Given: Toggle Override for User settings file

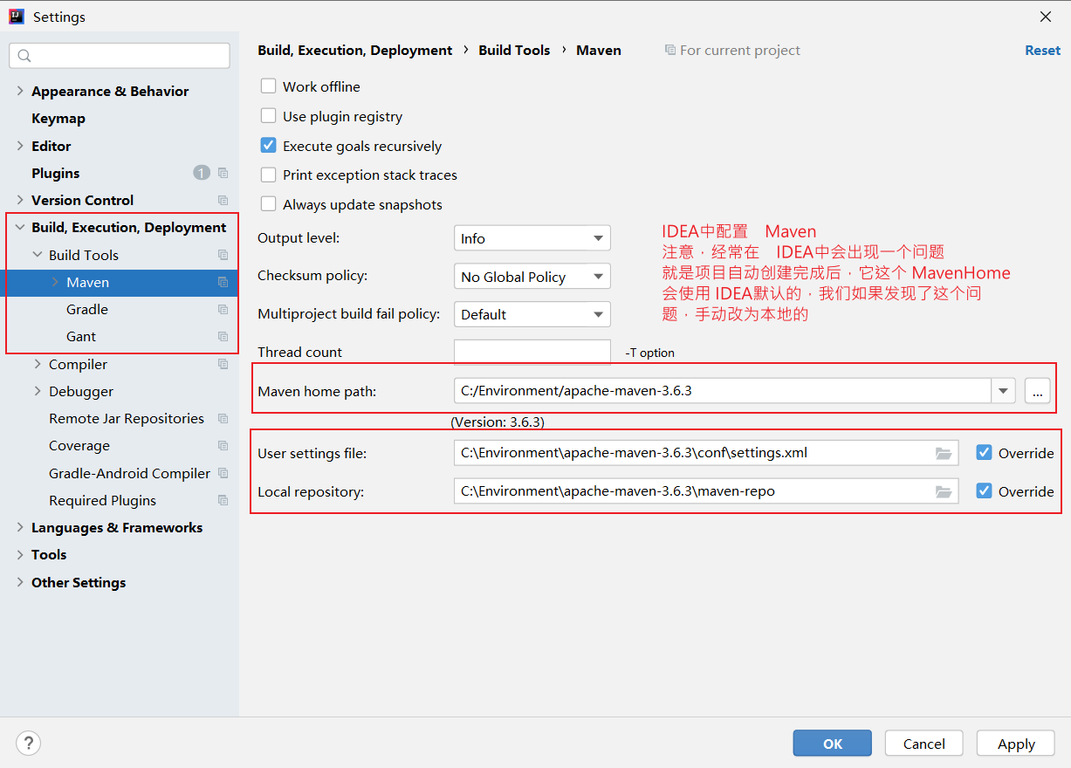Looking at the screenshot, I should pyautogui.click(x=984, y=453).
